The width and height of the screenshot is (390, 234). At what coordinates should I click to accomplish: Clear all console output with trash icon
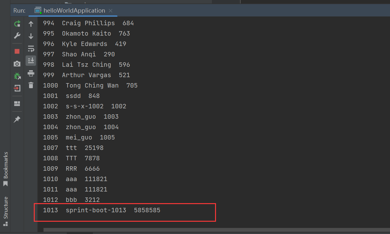31,85
